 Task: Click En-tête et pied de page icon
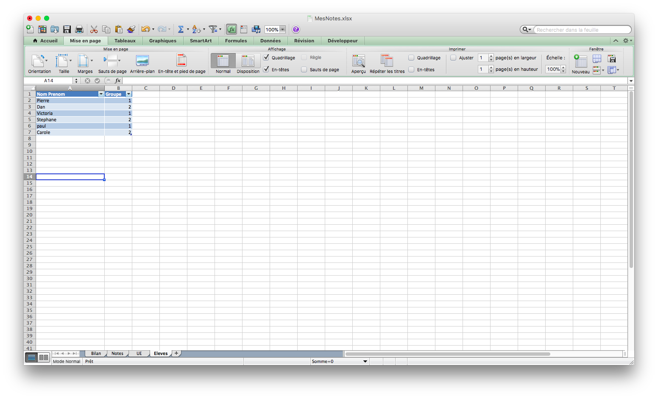coord(181,61)
